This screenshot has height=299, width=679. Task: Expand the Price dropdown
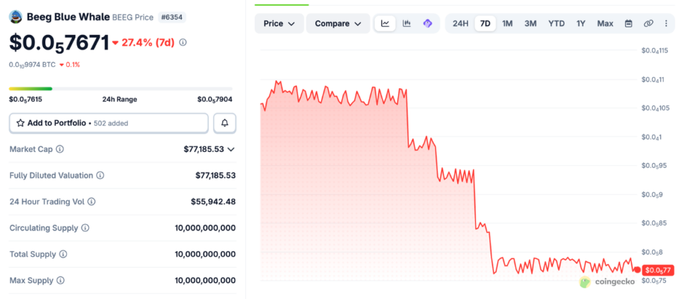click(279, 23)
